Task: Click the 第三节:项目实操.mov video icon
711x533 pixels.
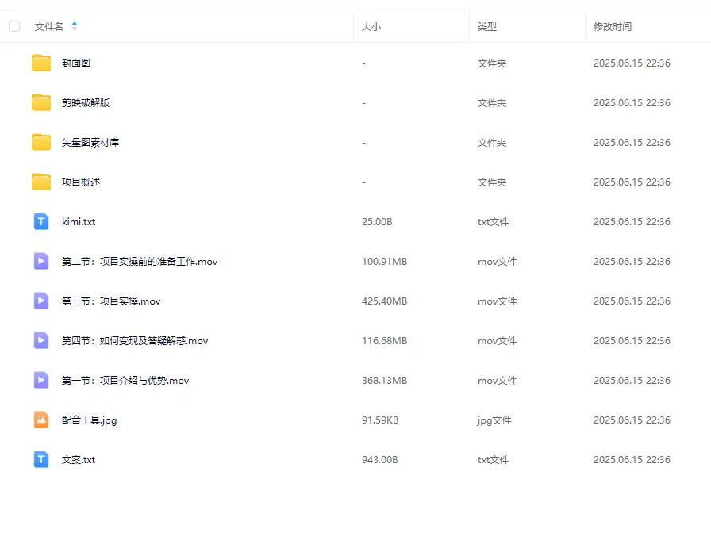Action: point(41,301)
